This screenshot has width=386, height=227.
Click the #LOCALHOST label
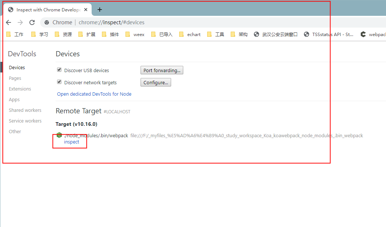[x=117, y=112]
